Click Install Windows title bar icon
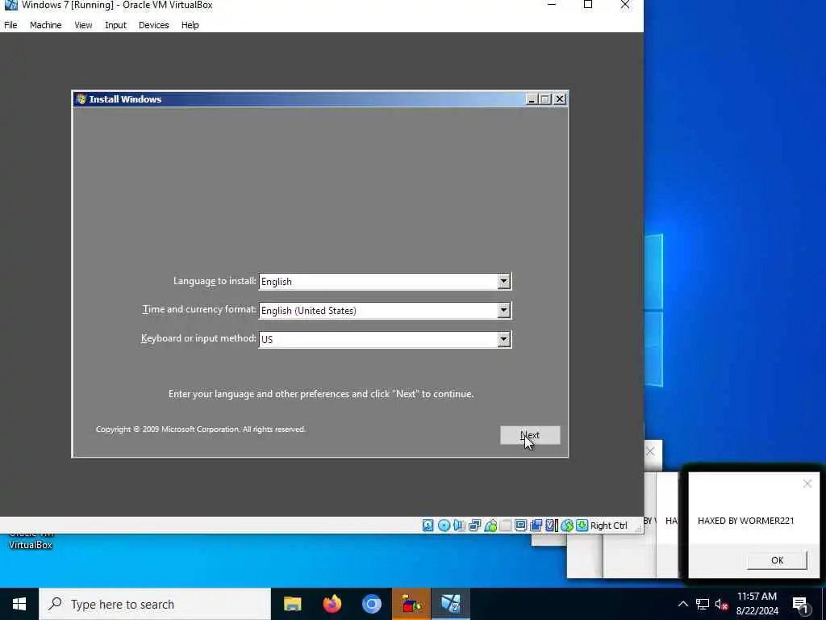 (x=81, y=98)
